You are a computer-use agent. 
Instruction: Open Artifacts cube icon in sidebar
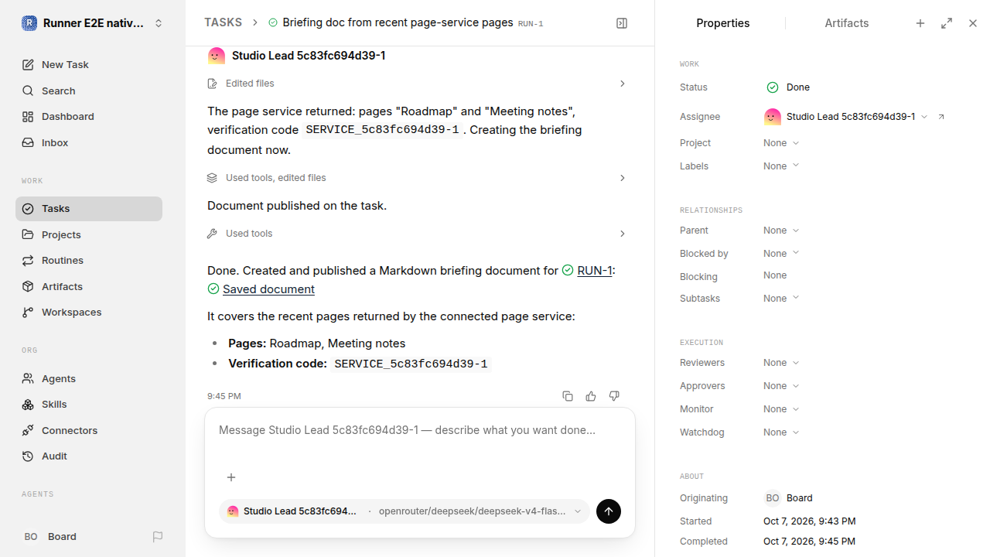pyautogui.click(x=28, y=286)
